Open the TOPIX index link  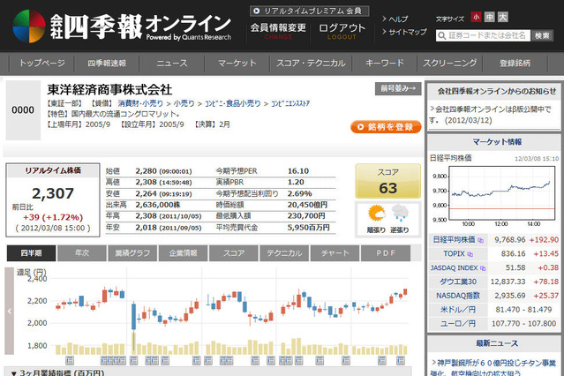[454, 253]
